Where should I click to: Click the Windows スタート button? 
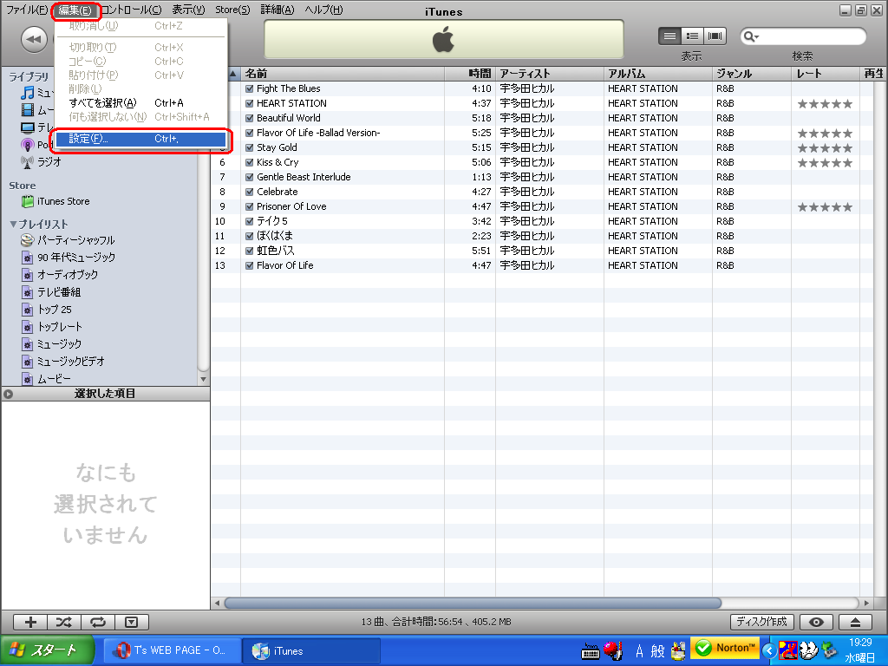pos(48,650)
